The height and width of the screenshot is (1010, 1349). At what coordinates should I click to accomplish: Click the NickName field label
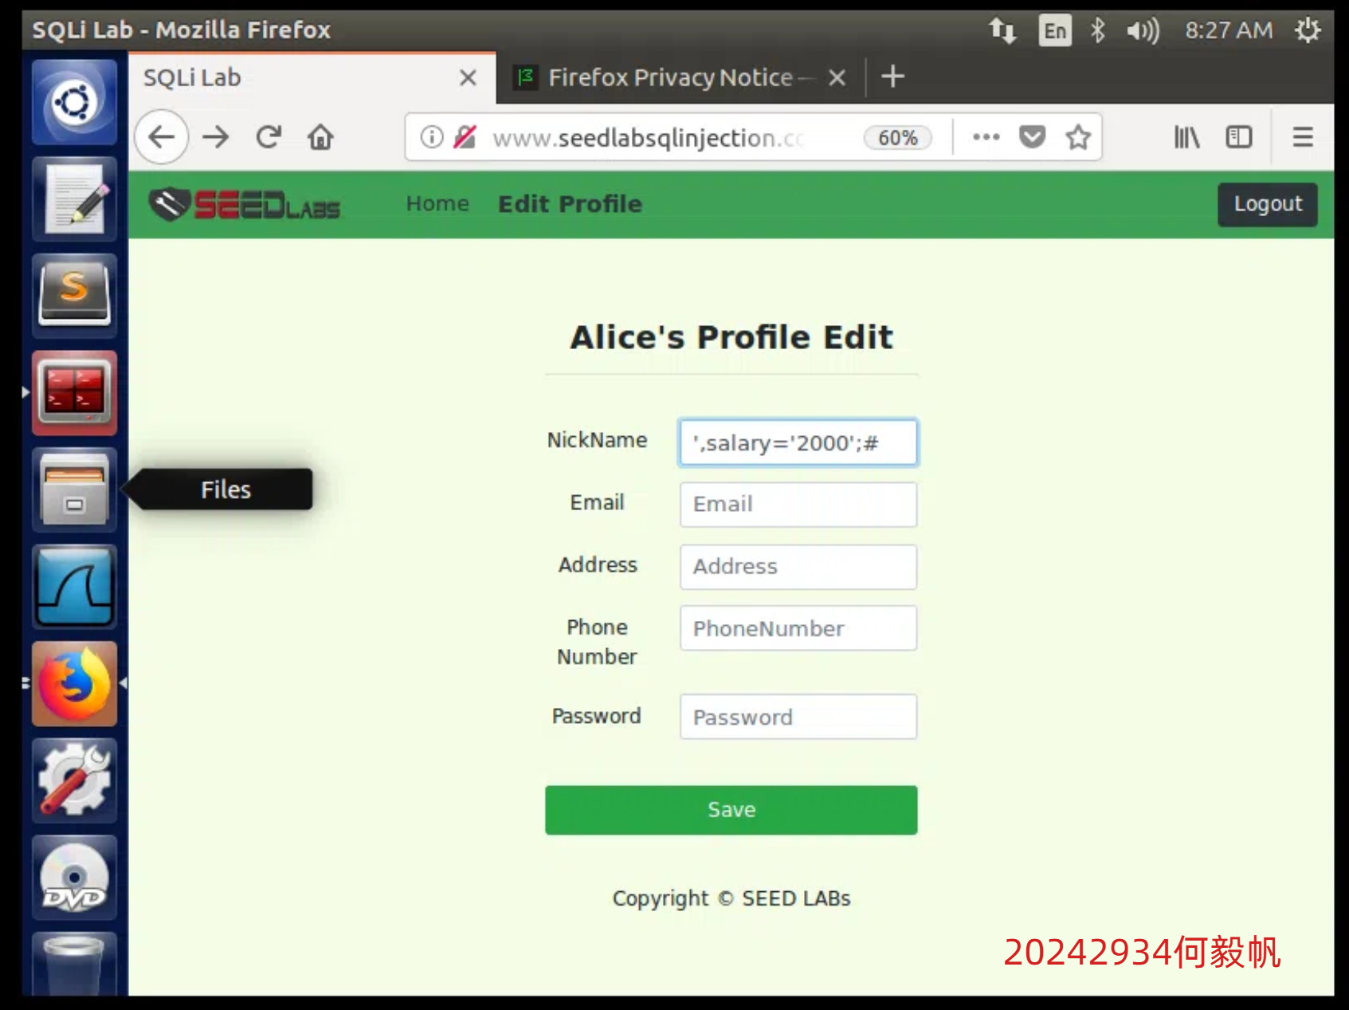[x=597, y=440]
